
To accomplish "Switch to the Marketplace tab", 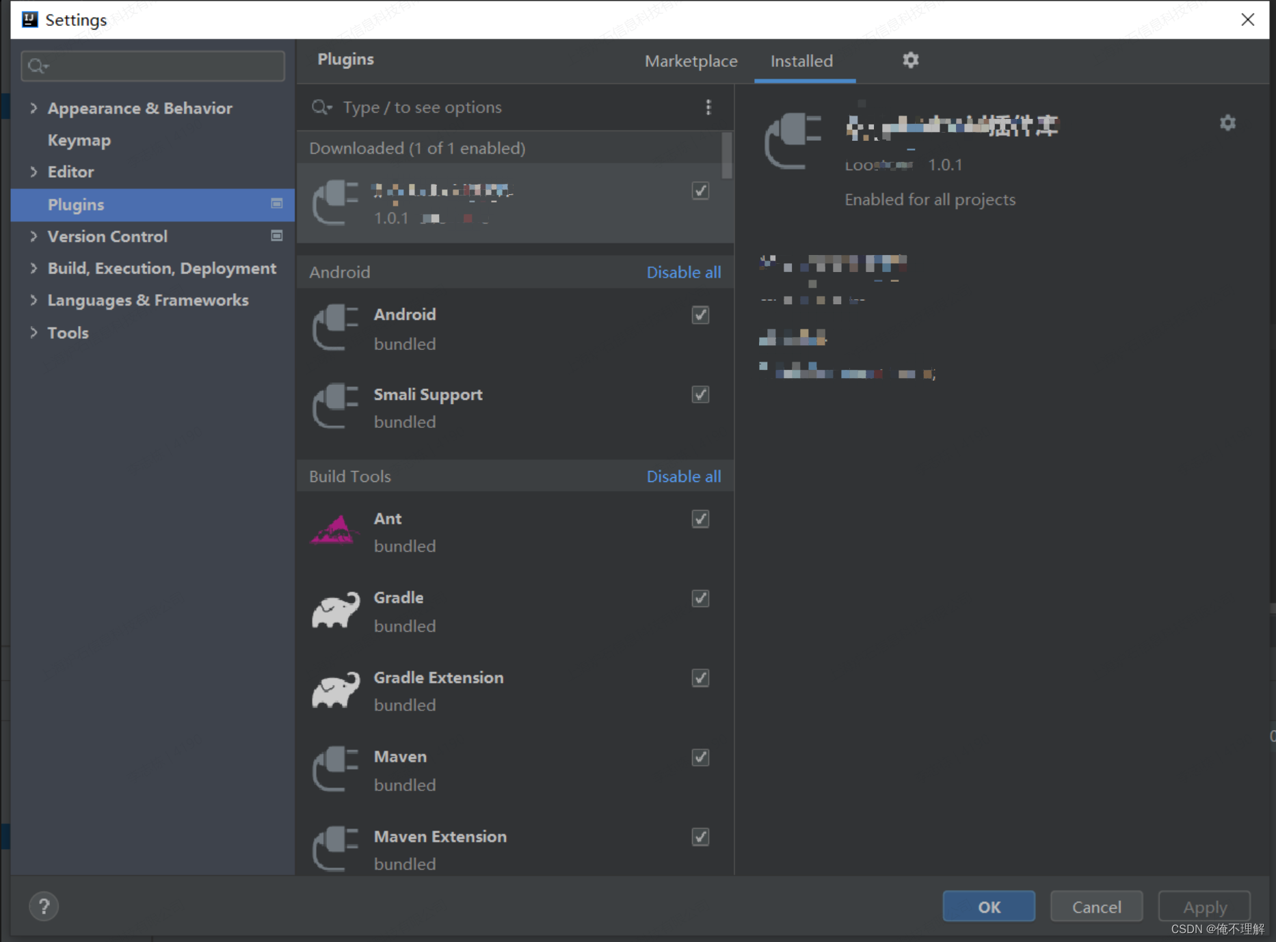I will 691,61.
